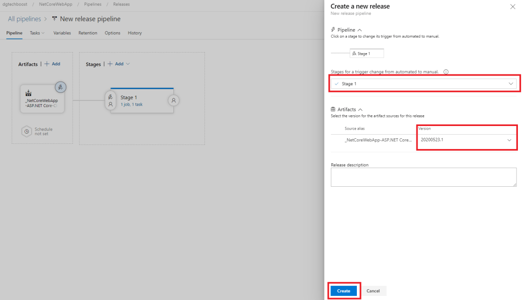
Task: Expand the Add stage dropdown chevron
Action: [127, 64]
